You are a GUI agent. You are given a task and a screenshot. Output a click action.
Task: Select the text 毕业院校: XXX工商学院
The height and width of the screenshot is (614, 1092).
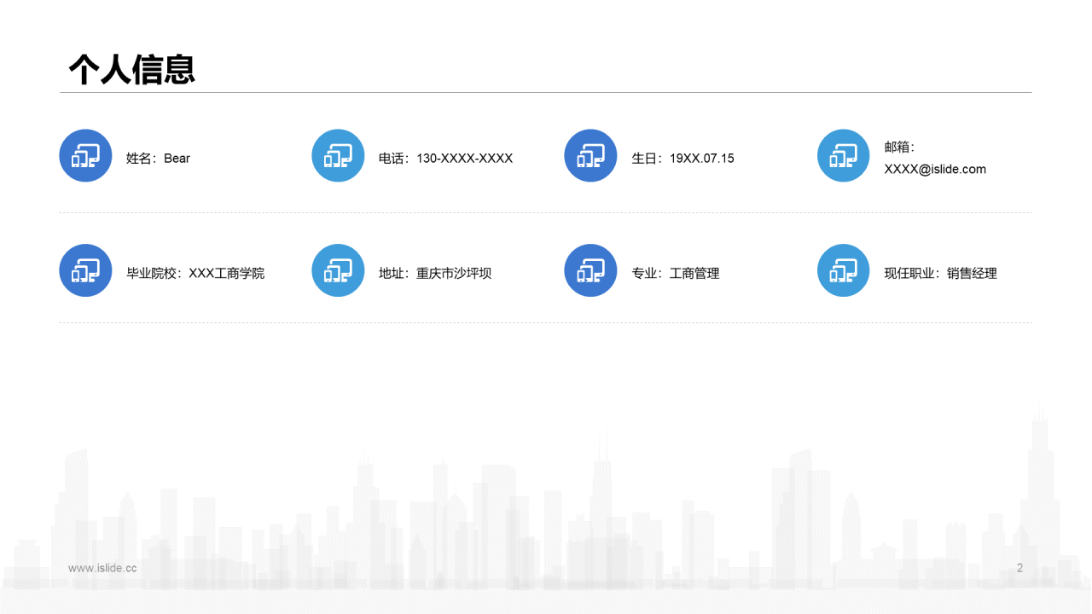(x=195, y=274)
